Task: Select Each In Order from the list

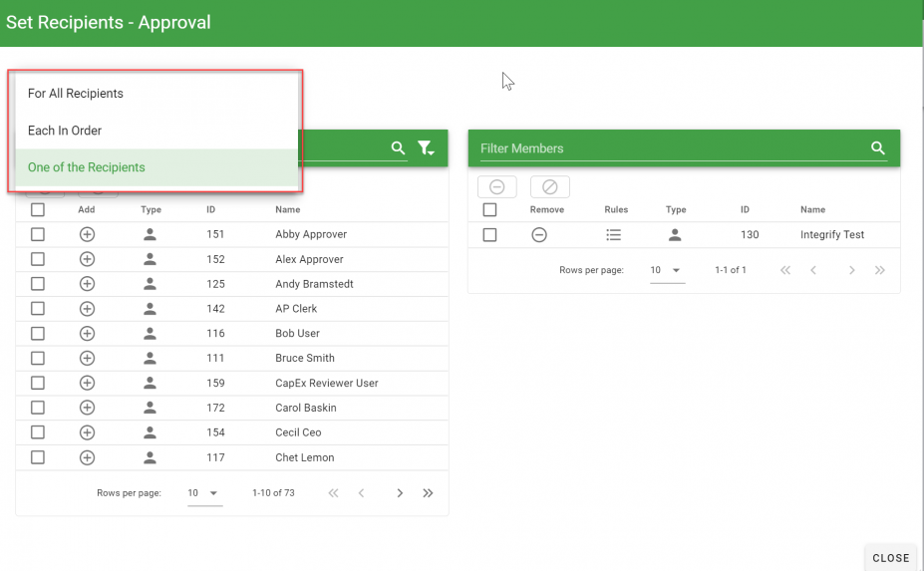Action: coord(65,131)
